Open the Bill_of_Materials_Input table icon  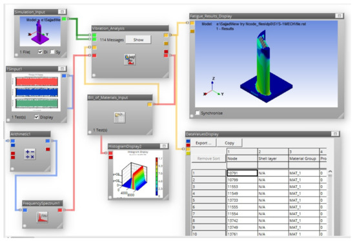(119, 117)
